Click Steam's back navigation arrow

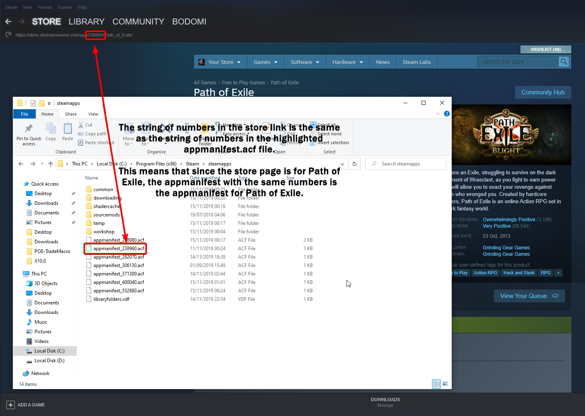[x=8, y=21]
